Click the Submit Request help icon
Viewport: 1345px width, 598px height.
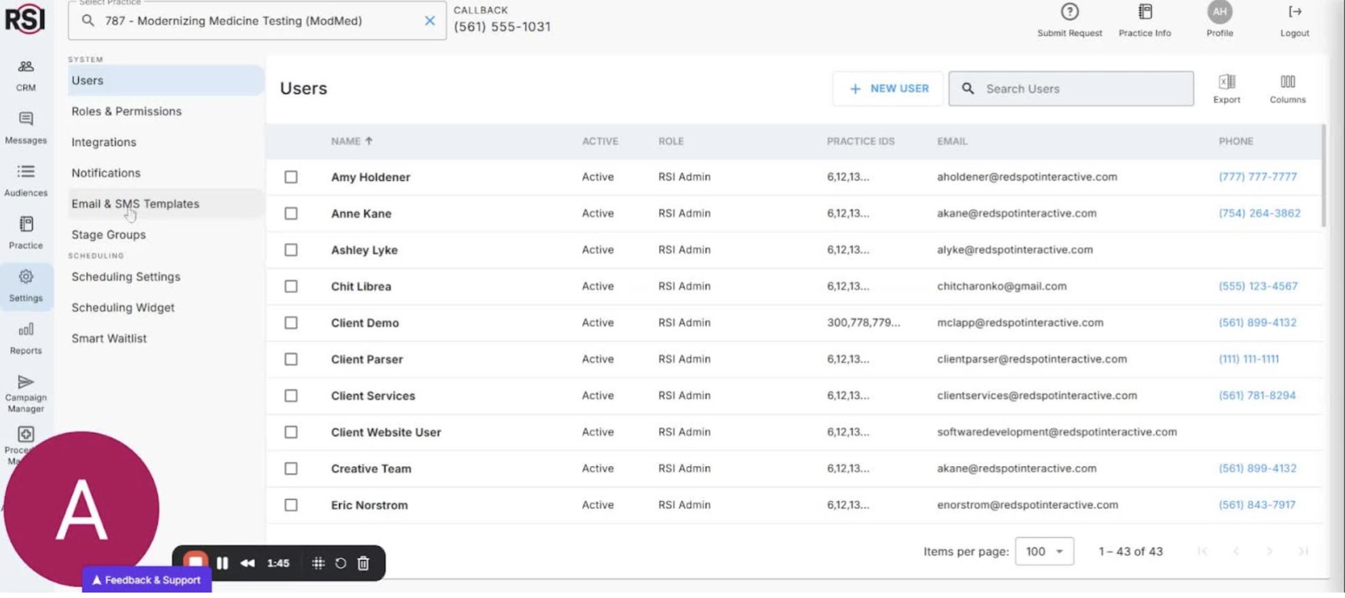(1069, 20)
